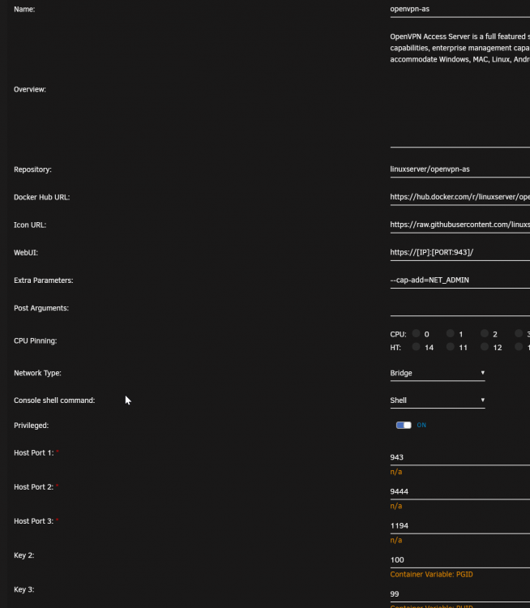
Task: Check HT 14 pinning checkbox
Action: tap(416, 347)
